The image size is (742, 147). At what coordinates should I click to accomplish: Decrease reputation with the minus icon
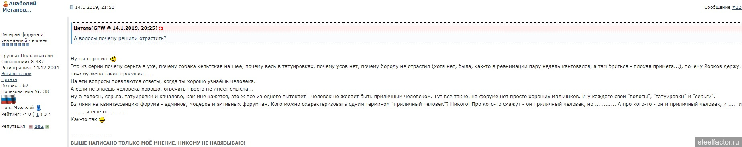click(31, 126)
